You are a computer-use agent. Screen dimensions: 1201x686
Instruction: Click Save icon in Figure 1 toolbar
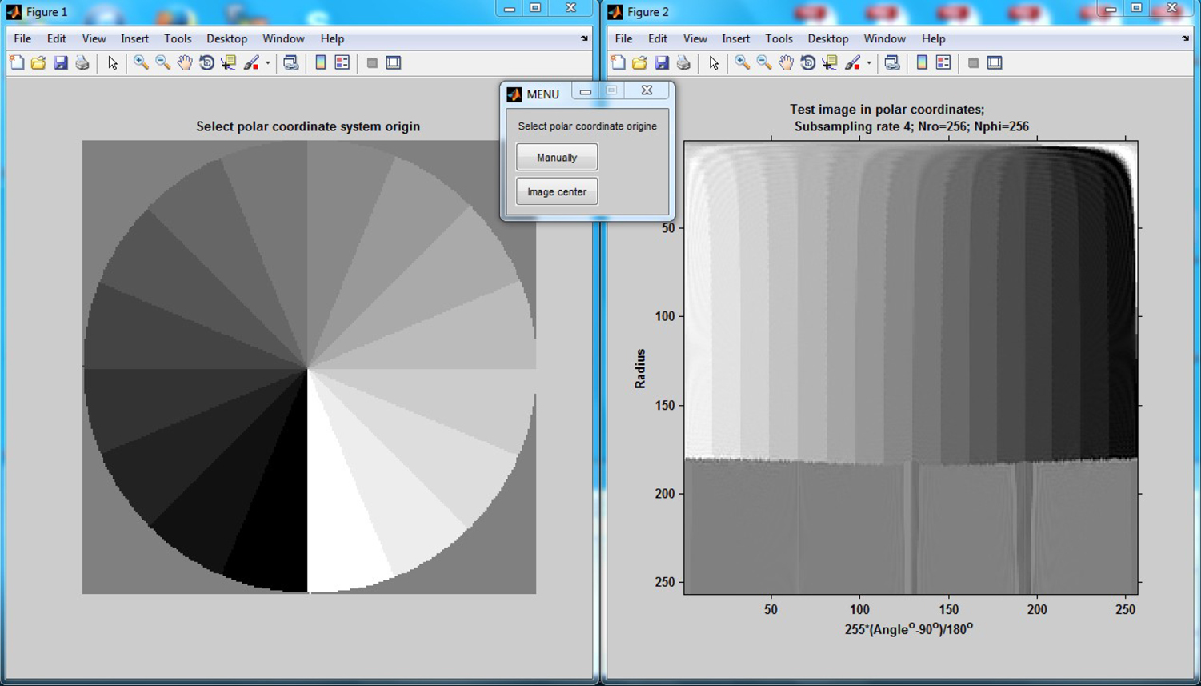click(x=61, y=63)
